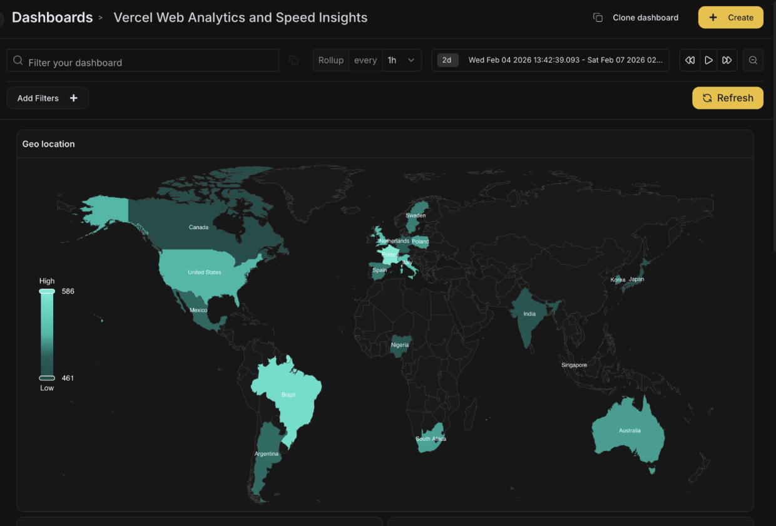
Task: Click Australia on the map
Action: click(630, 430)
